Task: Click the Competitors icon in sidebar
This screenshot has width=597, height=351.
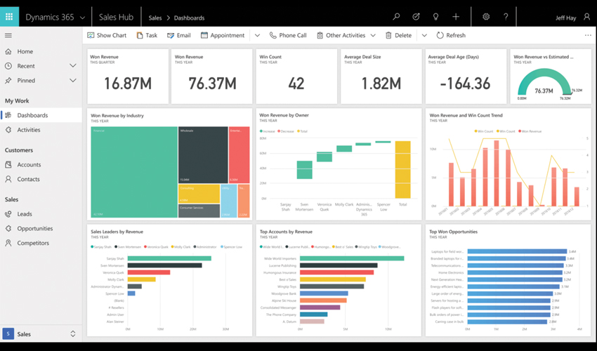Action: pyautogui.click(x=8, y=243)
